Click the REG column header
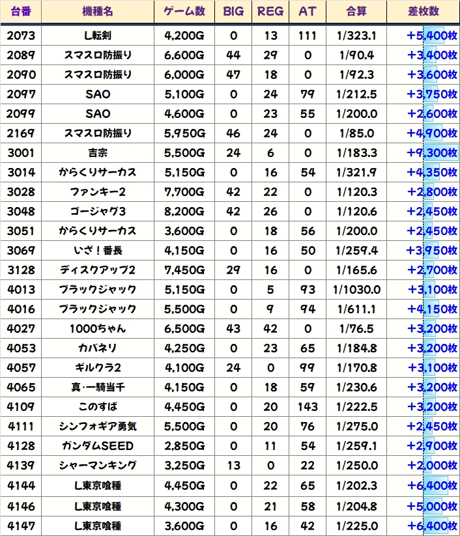 click(270, 12)
